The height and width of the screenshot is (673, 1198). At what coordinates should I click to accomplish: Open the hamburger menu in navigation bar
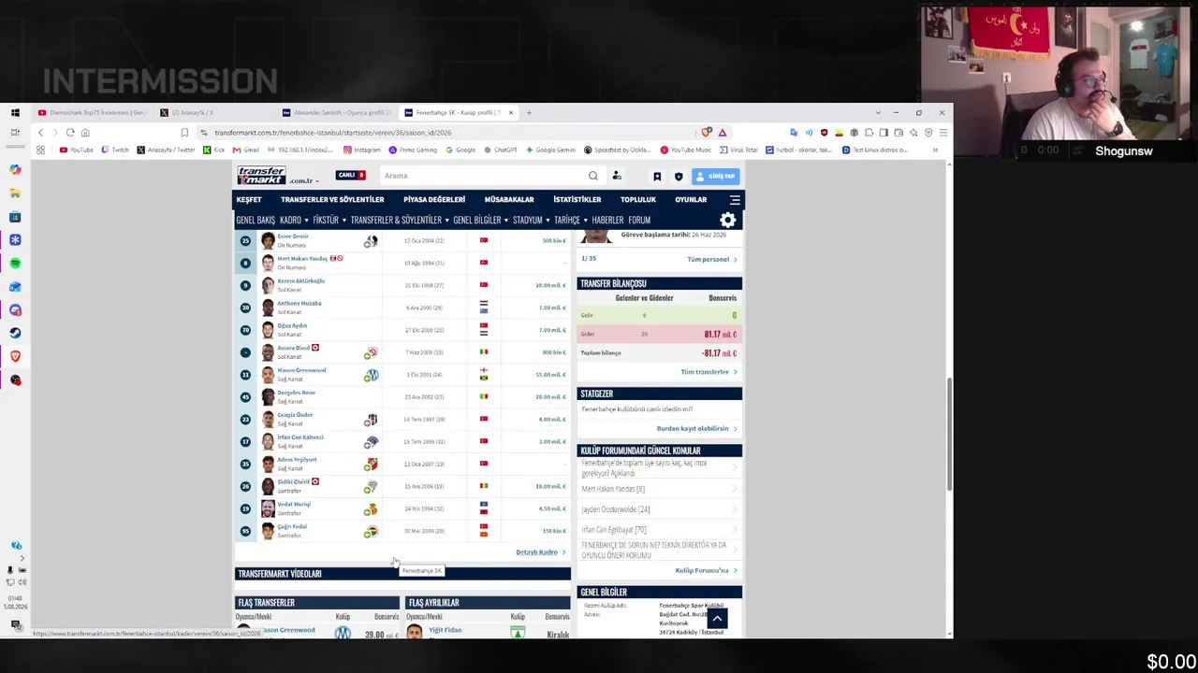click(735, 200)
